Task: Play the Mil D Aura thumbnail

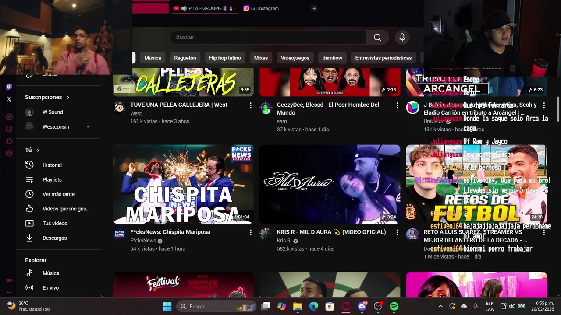Action: 330,184
